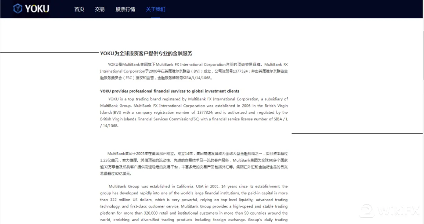Click the text 'MultiBank Group was established in California'
This screenshot has height=224, width=424.
[x=151, y=186]
